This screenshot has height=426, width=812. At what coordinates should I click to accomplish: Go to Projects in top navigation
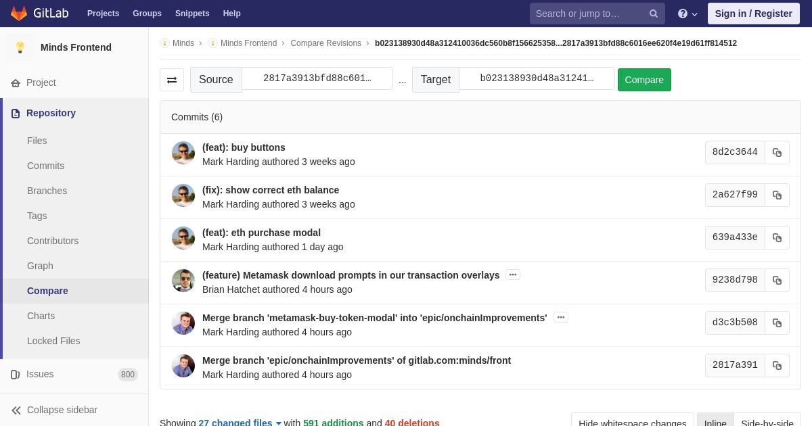click(103, 14)
